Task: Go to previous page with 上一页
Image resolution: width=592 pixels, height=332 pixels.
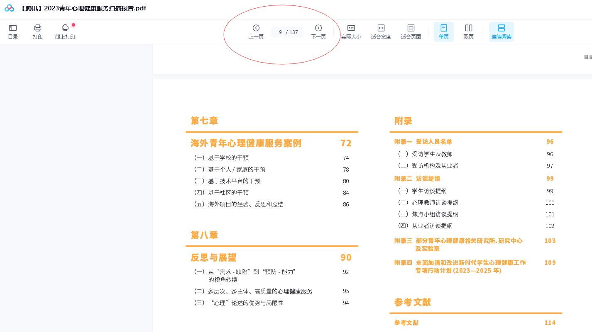Action: tap(256, 32)
